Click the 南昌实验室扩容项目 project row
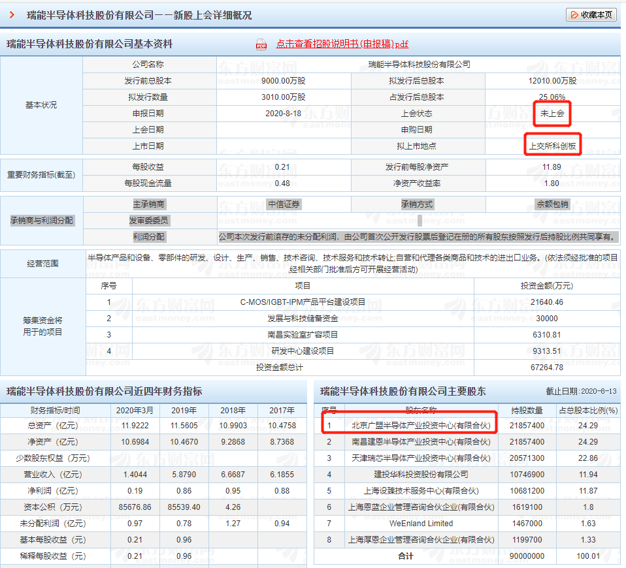 tap(303, 335)
